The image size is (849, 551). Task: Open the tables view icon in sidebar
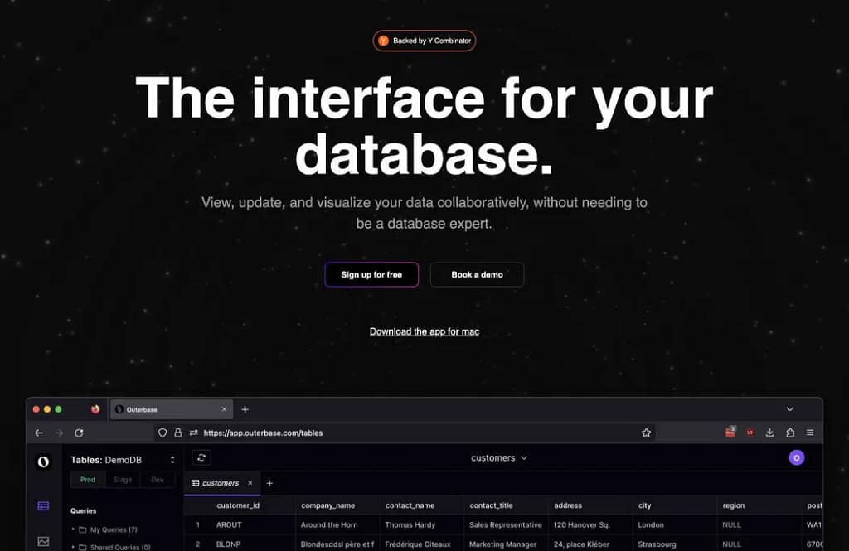pos(43,506)
